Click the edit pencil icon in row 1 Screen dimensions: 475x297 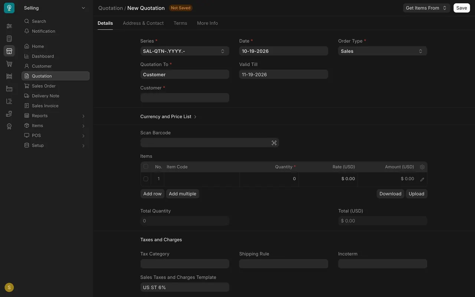(422, 179)
